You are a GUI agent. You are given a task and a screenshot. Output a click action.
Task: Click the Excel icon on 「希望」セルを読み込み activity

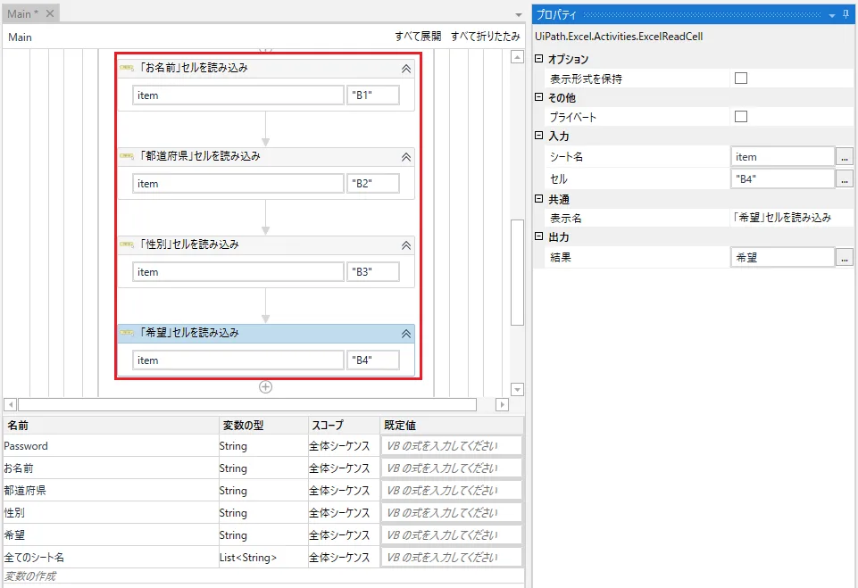click(125, 333)
